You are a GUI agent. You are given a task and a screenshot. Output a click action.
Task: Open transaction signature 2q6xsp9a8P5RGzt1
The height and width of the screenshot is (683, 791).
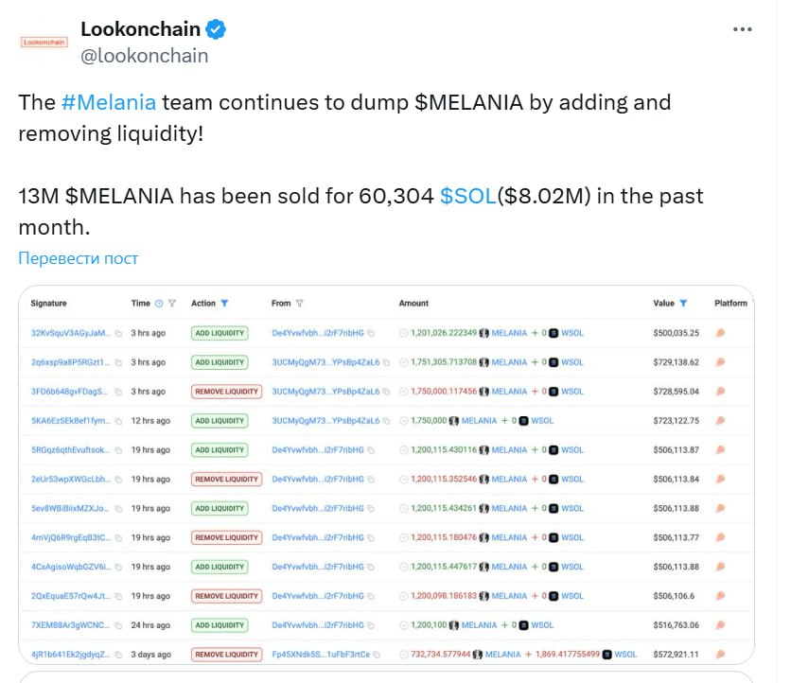point(70,362)
